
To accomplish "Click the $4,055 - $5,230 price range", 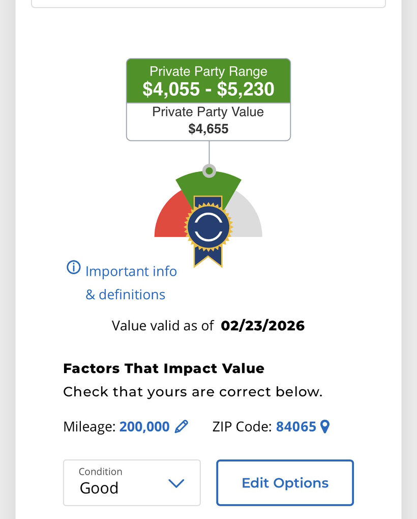I will point(208,89).
